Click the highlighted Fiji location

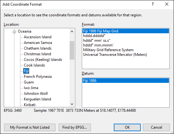26,71
